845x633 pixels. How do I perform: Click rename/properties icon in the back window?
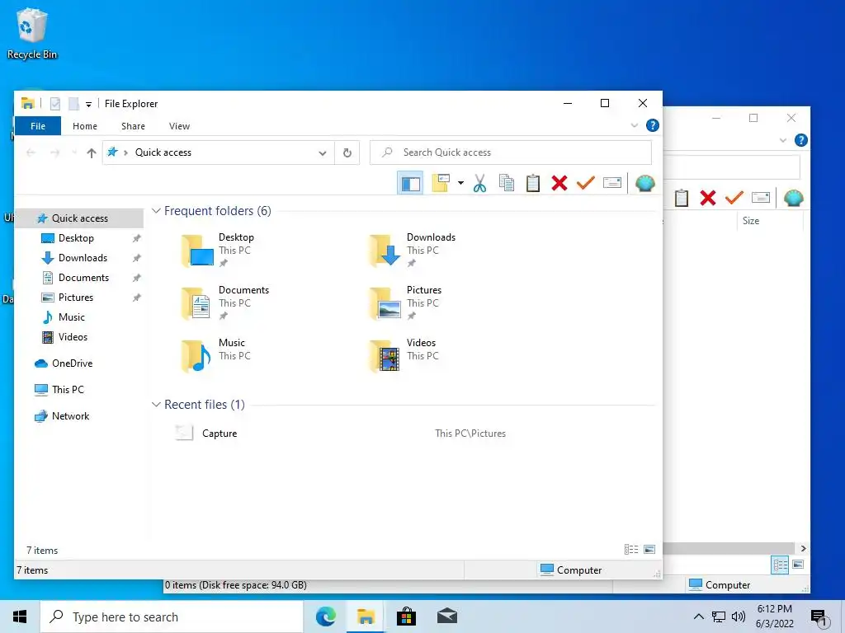click(x=760, y=198)
